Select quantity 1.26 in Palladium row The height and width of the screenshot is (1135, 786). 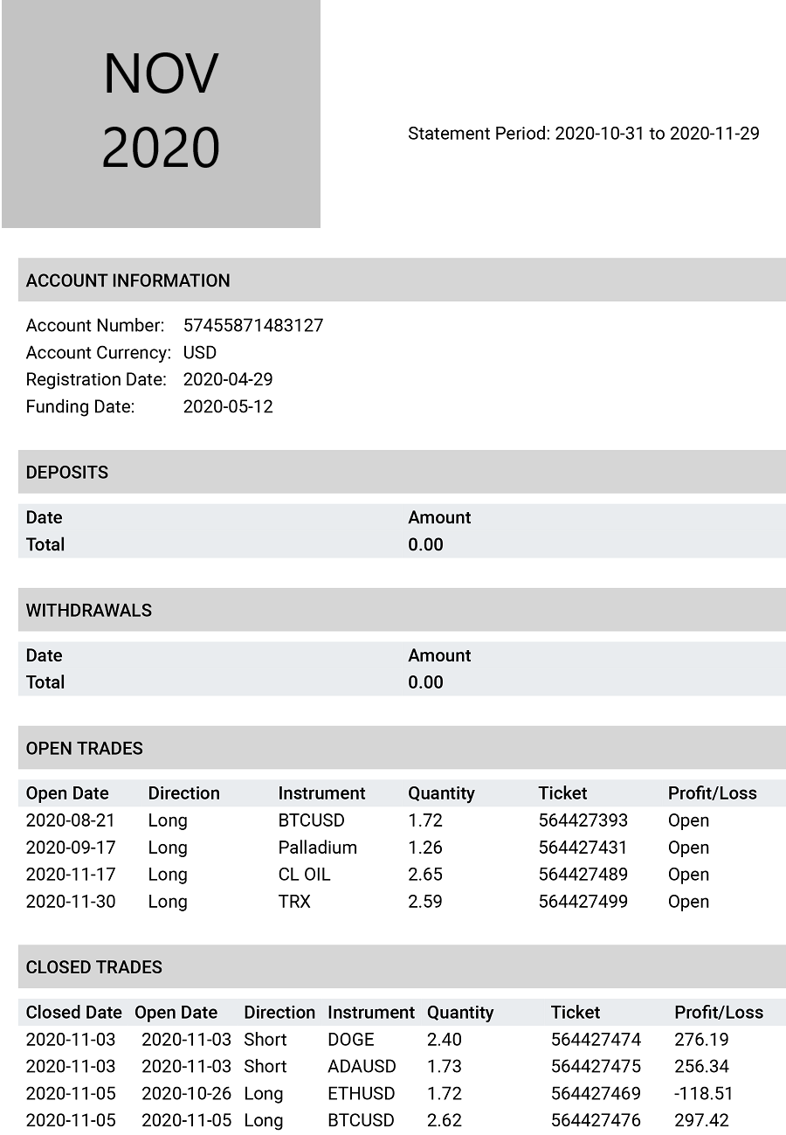[x=425, y=848]
